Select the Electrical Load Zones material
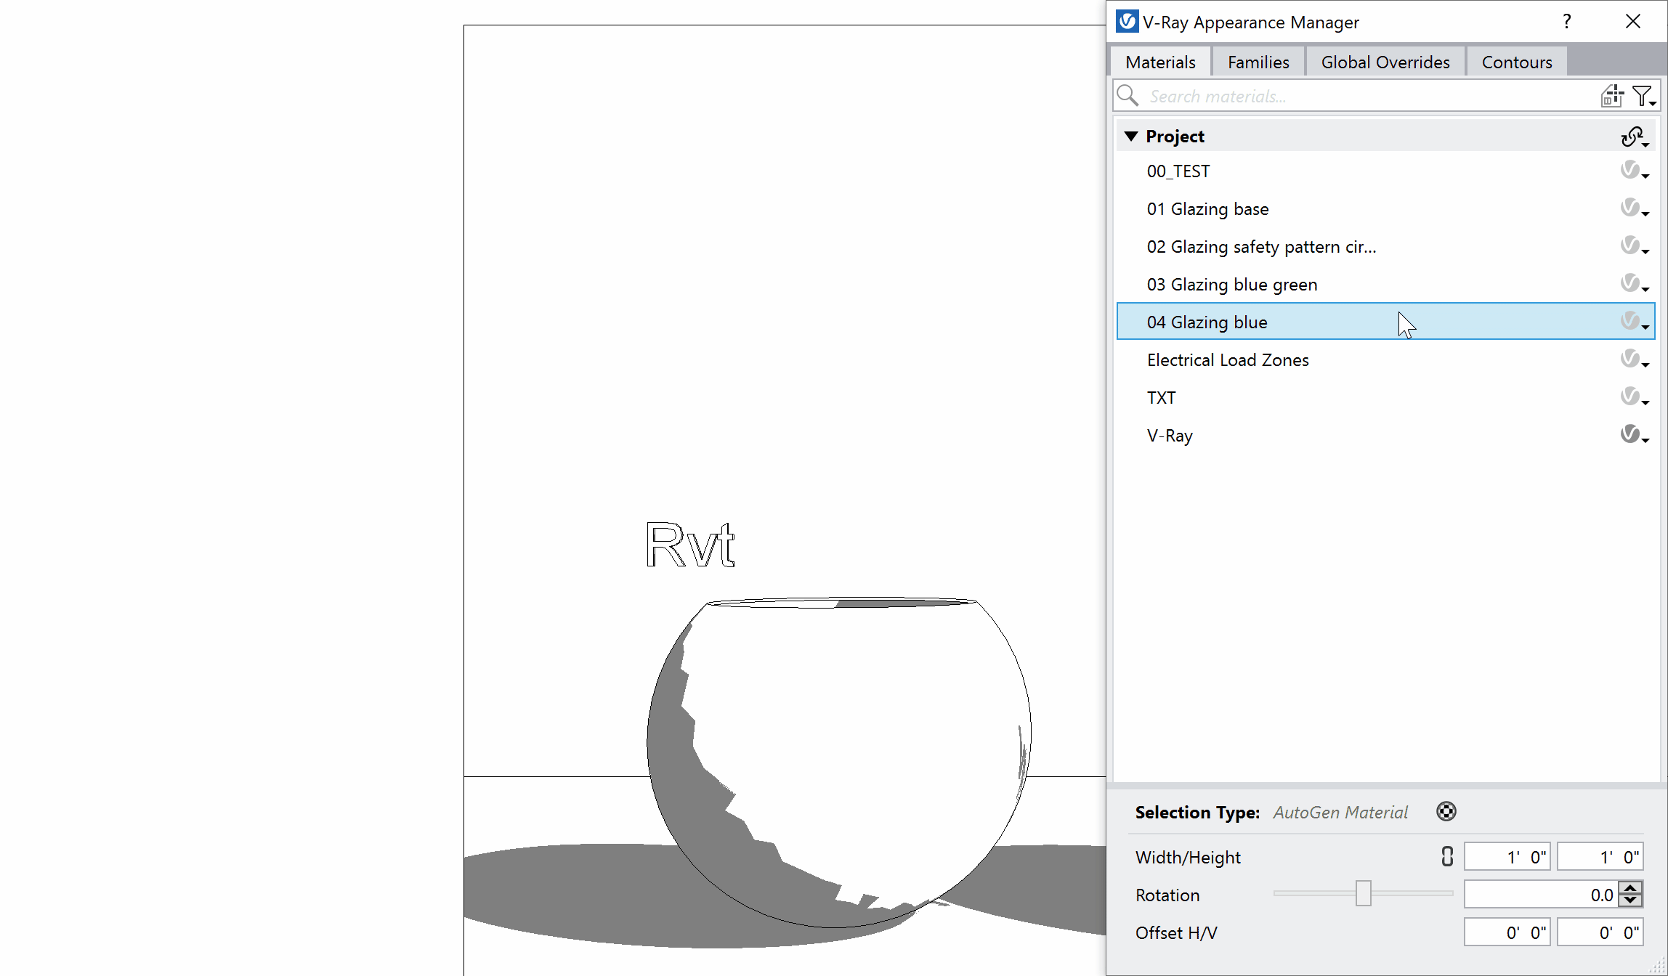Screen dimensions: 1668x976 click(1385, 359)
